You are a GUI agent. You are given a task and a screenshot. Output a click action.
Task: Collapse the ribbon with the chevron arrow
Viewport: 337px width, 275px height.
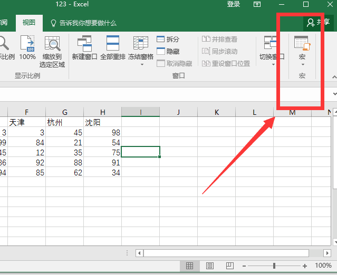click(x=333, y=77)
